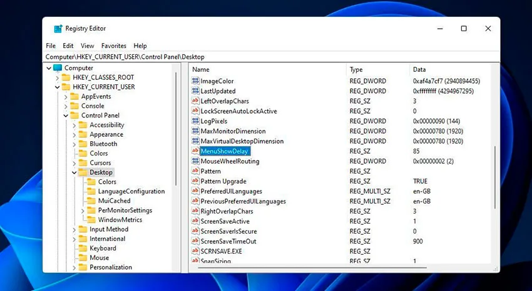Image resolution: width=532 pixels, height=291 pixels.
Task: Click the MaxVirtualDesktopDimension DWORD icon
Action: (195, 141)
